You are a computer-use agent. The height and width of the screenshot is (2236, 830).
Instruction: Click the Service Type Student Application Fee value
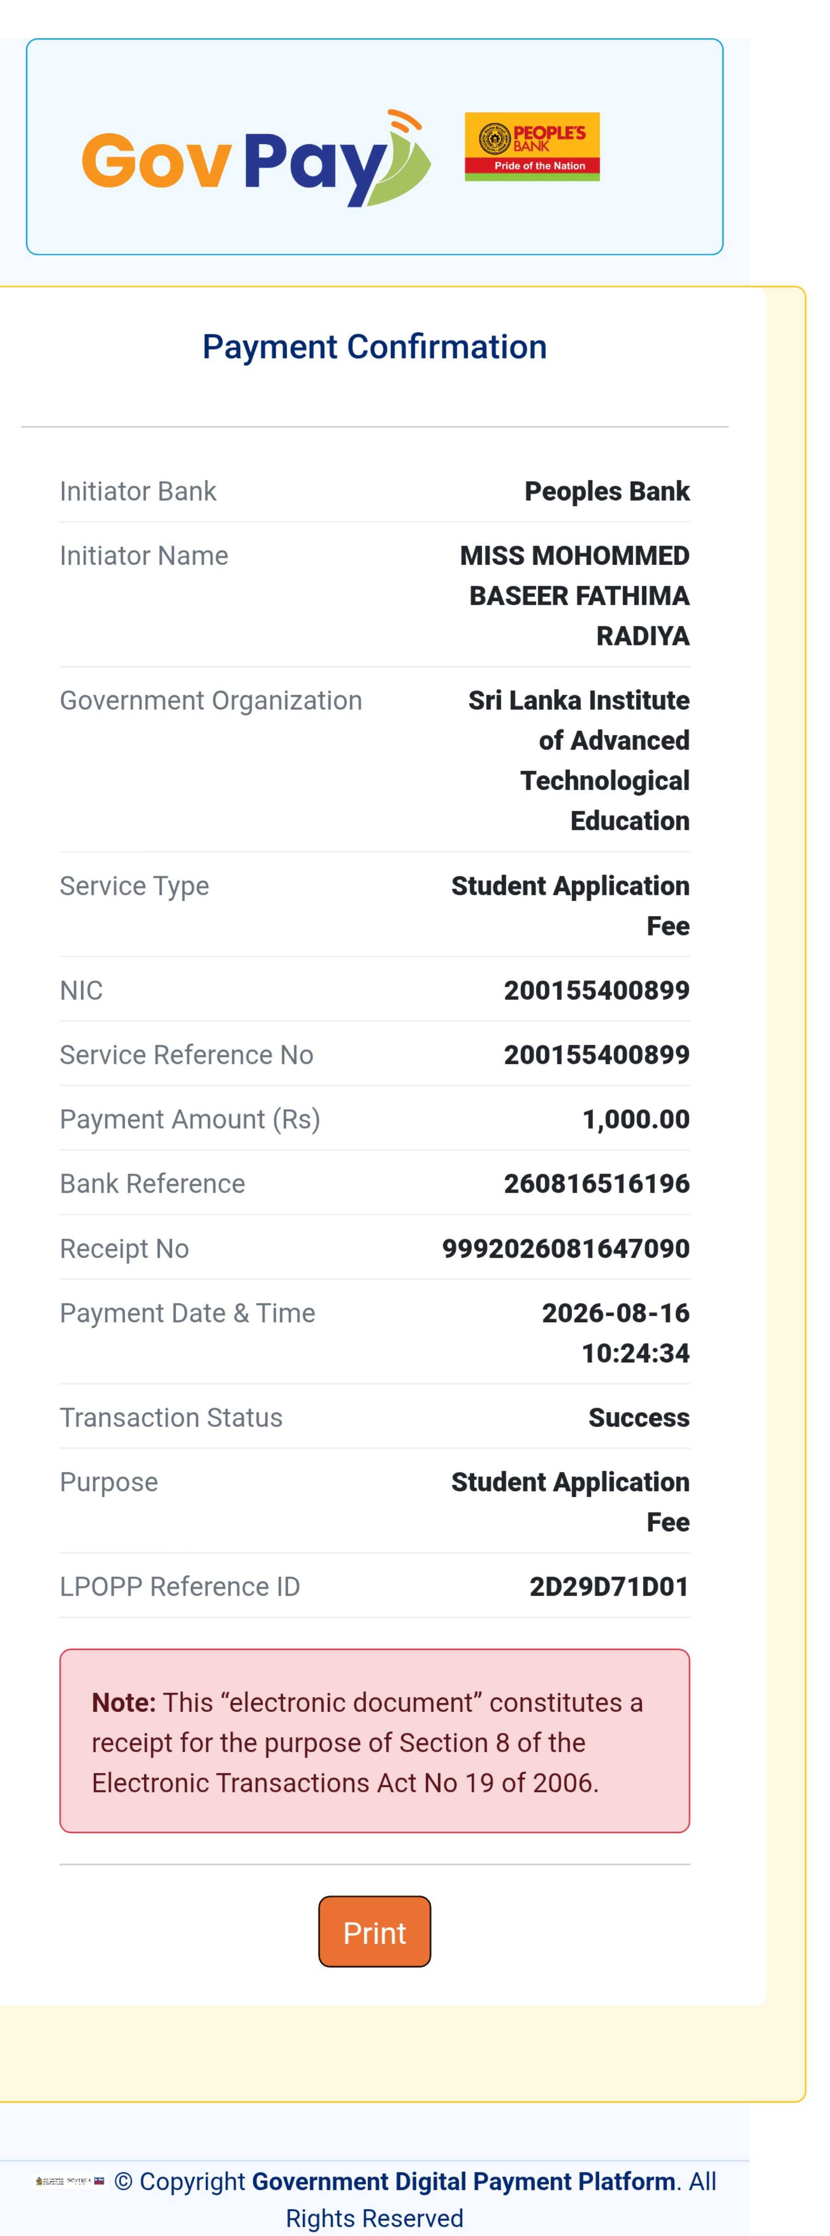click(x=570, y=905)
